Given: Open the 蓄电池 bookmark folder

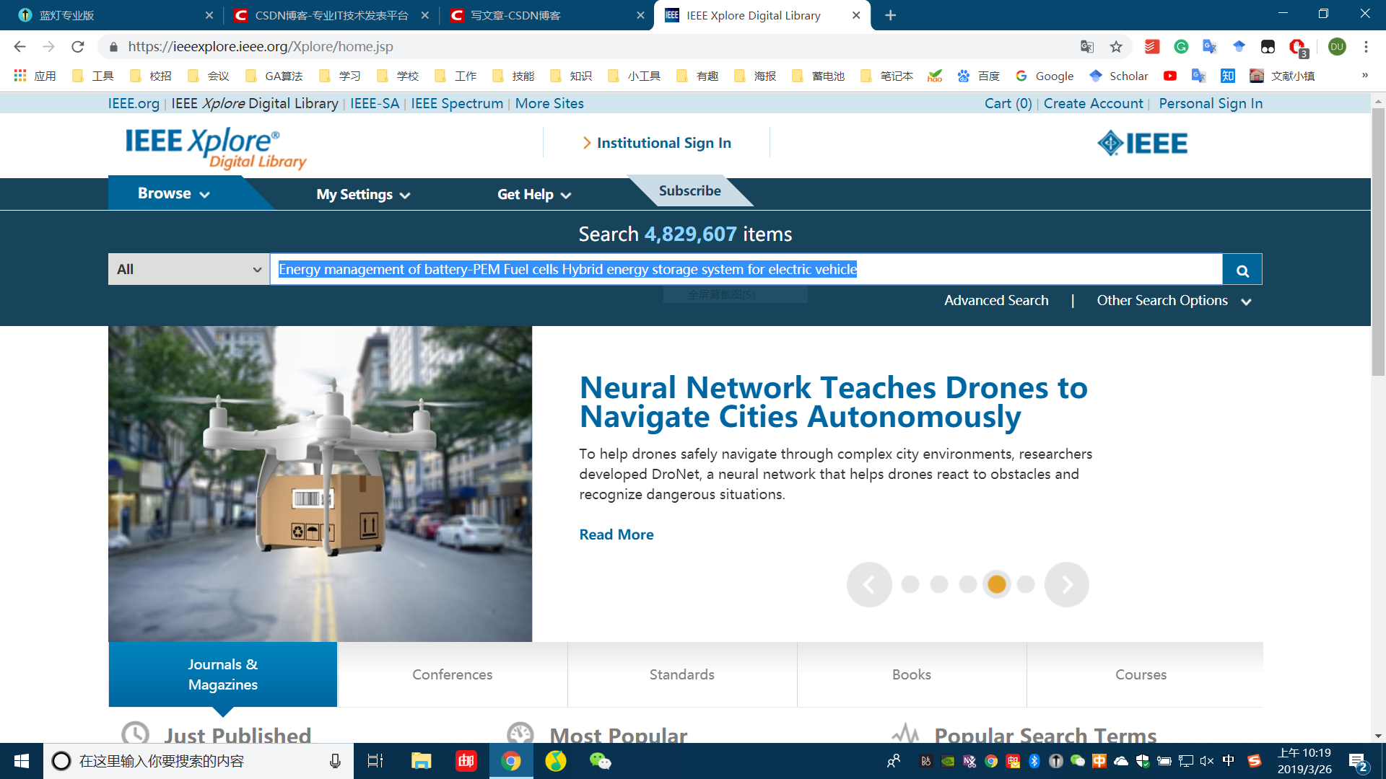Looking at the screenshot, I should 819,76.
